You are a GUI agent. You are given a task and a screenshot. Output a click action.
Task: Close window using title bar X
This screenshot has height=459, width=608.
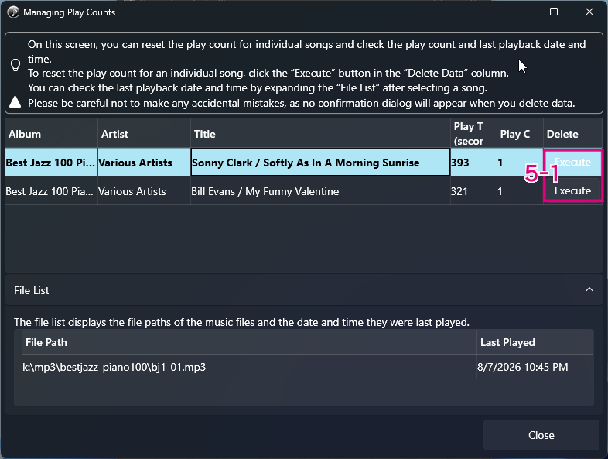pyautogui.click(x=589, y=12)
